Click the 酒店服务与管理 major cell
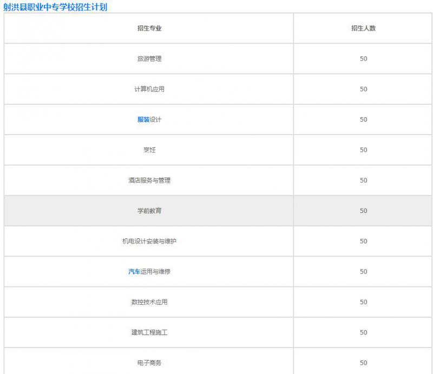Image resolution: width=433 pixels, height=374 pixels. (149, 180)
